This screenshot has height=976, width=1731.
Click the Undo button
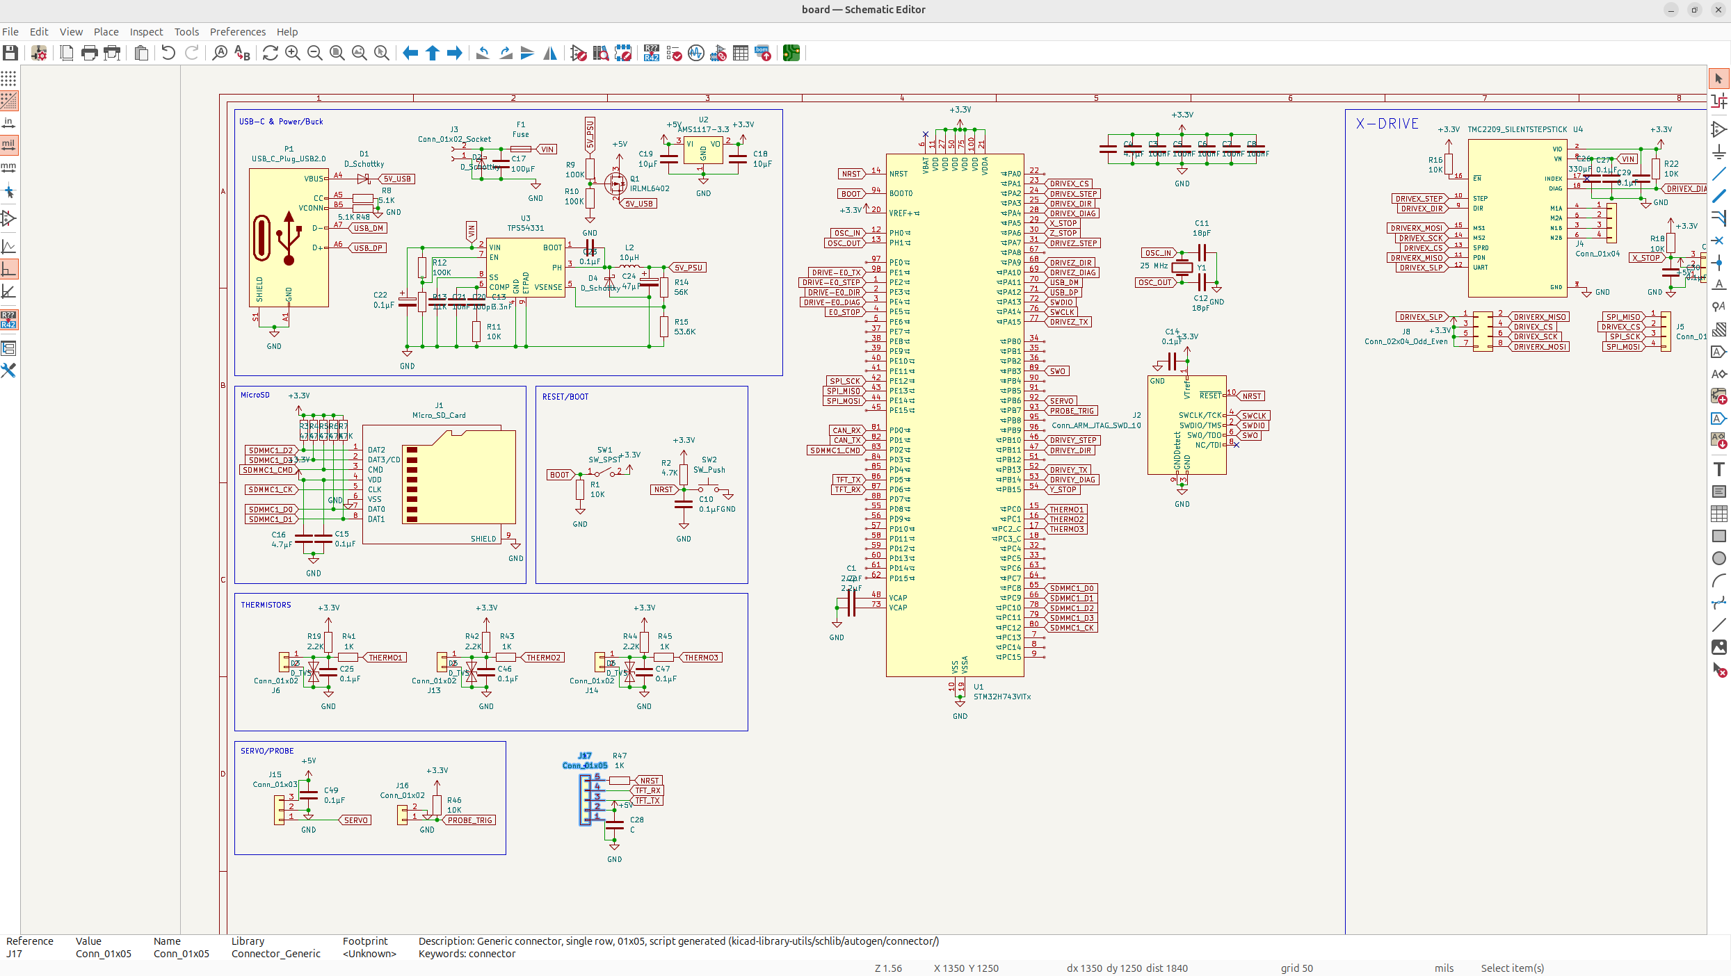(168, 54)
